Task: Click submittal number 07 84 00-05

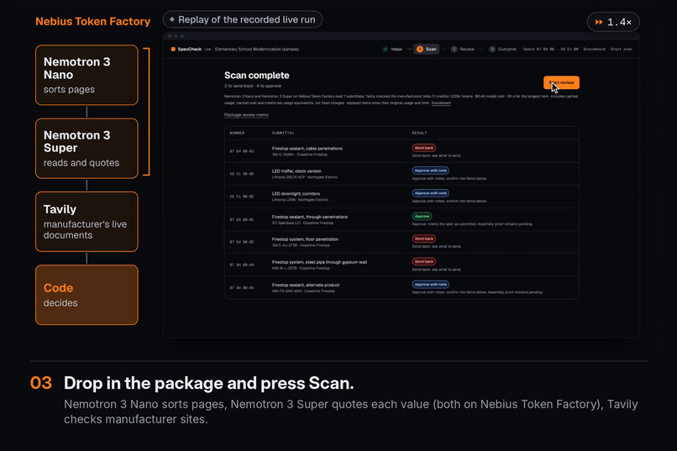Action: pos(242,288)
